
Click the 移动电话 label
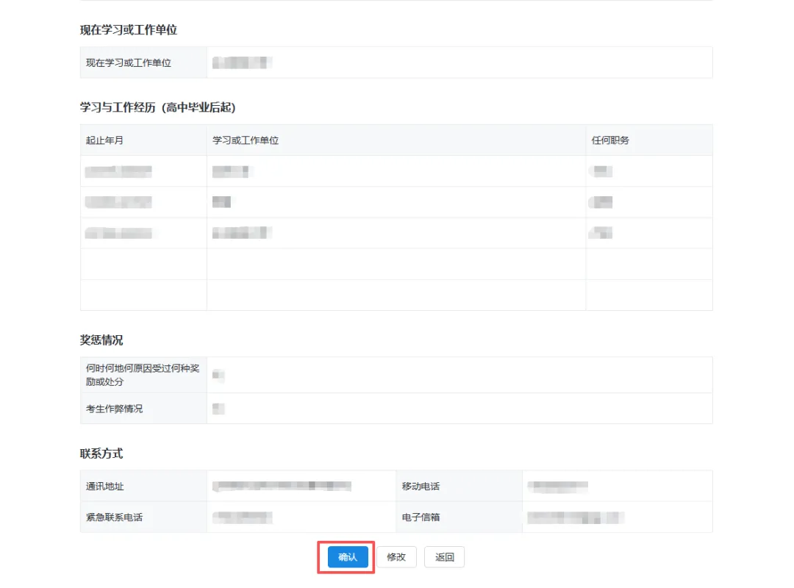point(421,486)
